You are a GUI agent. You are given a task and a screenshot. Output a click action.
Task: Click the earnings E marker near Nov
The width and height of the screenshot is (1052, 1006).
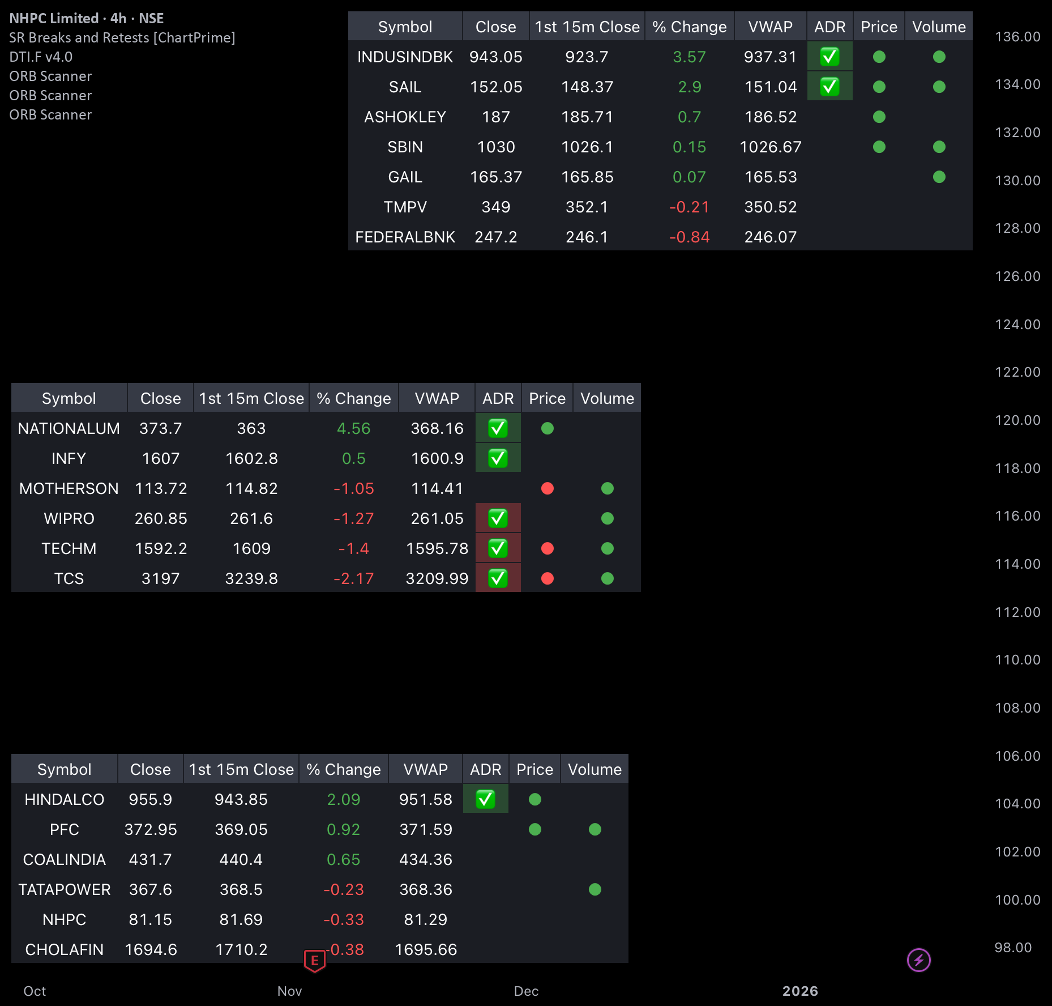coord(315,961)
